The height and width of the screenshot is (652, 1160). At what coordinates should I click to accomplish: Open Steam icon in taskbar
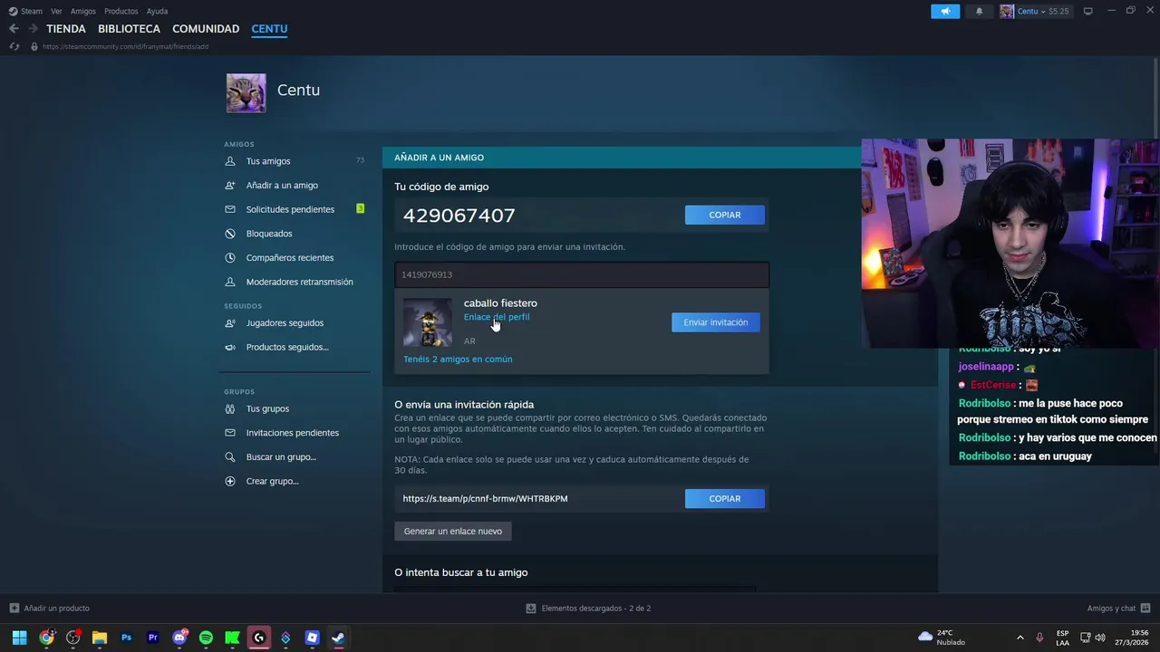(x=338, y=638)
